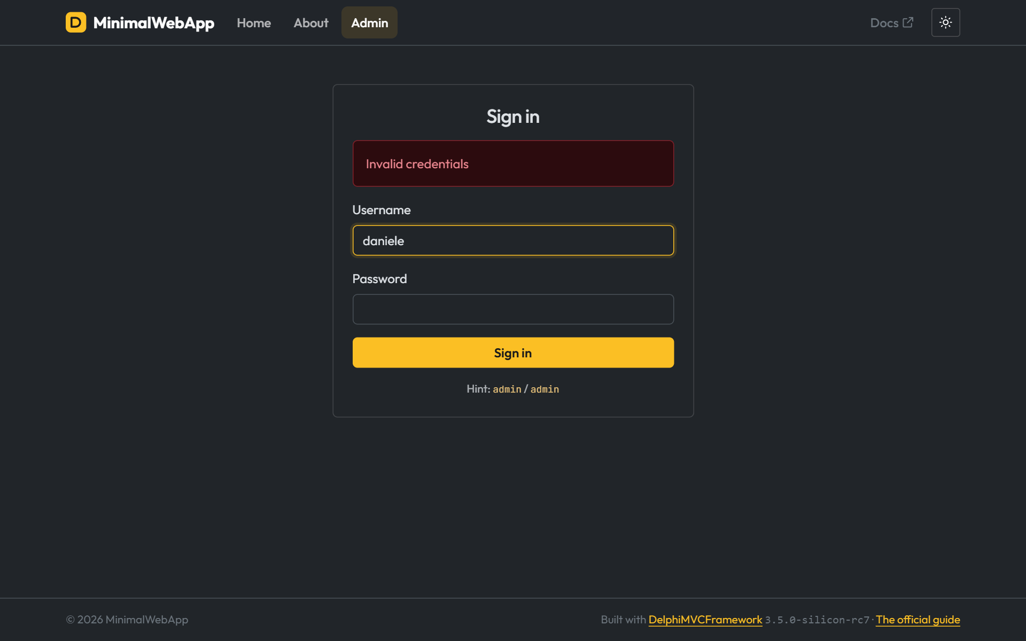1026x641 pixels.
Task: Click the Hint admin / admin text
Action: pos(513,389)
